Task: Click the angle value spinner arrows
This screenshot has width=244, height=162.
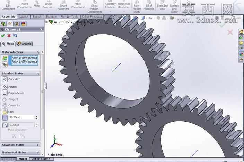Action: tap(36, 125)
